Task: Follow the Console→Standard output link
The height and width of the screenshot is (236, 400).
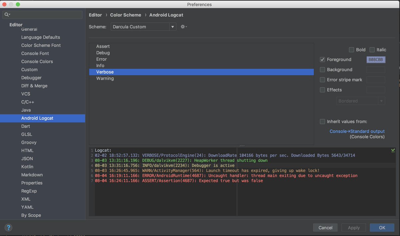Action: pyautogui.click(x=357, y=131)
